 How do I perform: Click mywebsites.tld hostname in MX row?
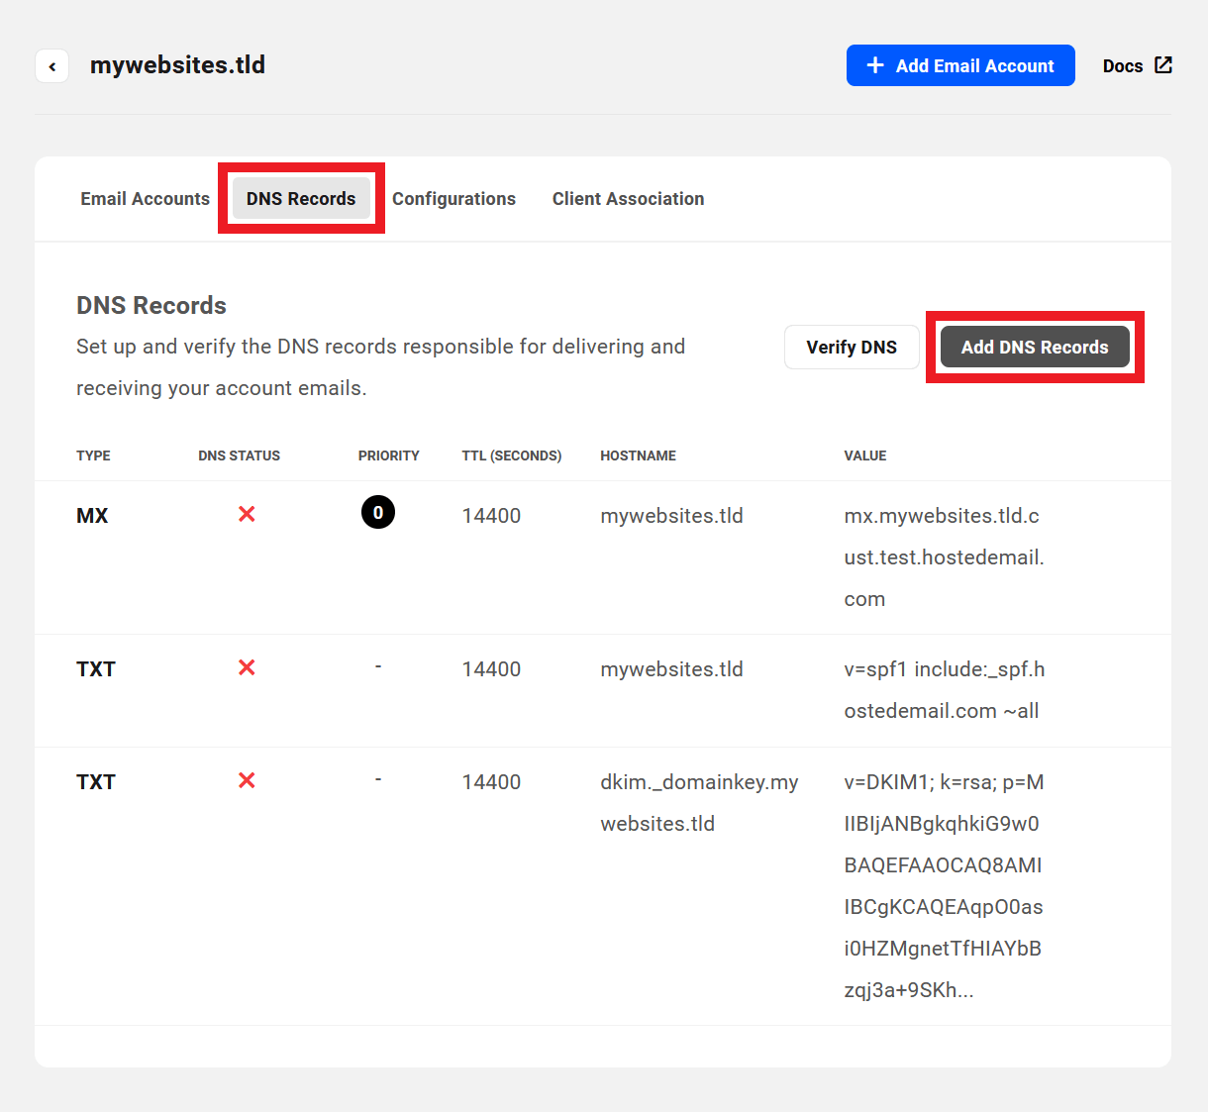(671, 516)
